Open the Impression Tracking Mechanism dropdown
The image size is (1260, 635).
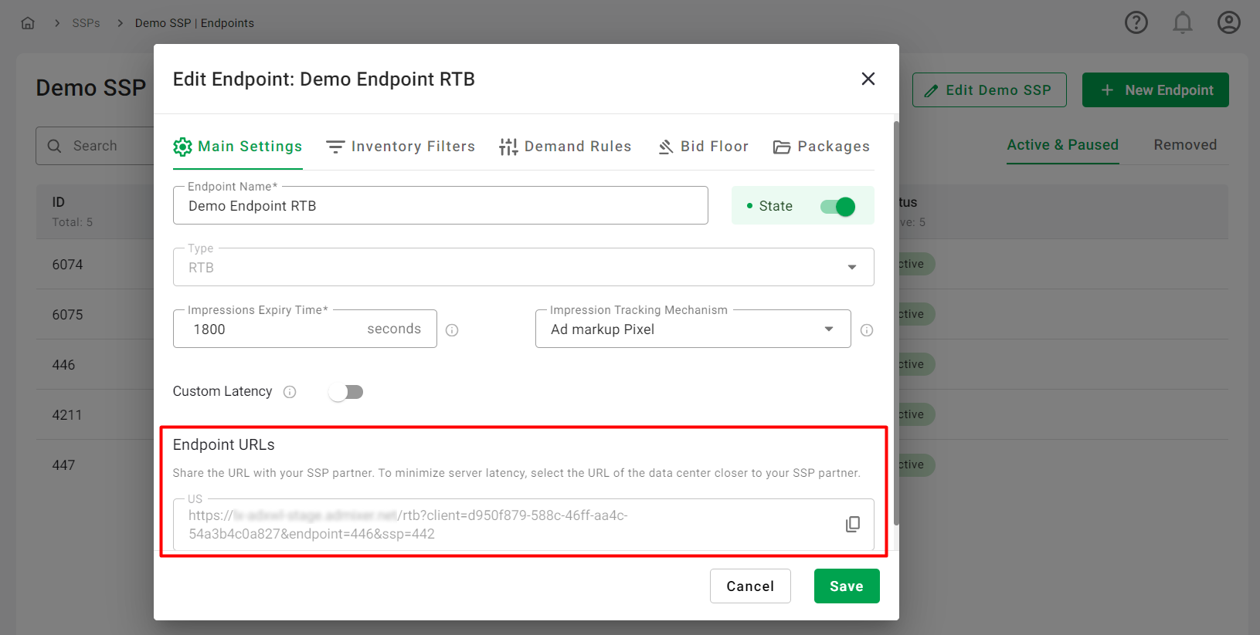click(x=828, y=329)
